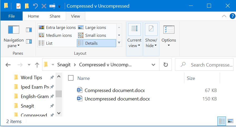
Task: Open the File tab
Action: pyautogui.click(x=12, y=16)
